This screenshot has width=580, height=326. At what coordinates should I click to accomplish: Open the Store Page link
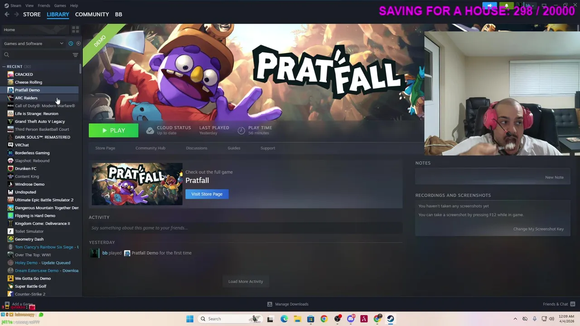point(105,148)
